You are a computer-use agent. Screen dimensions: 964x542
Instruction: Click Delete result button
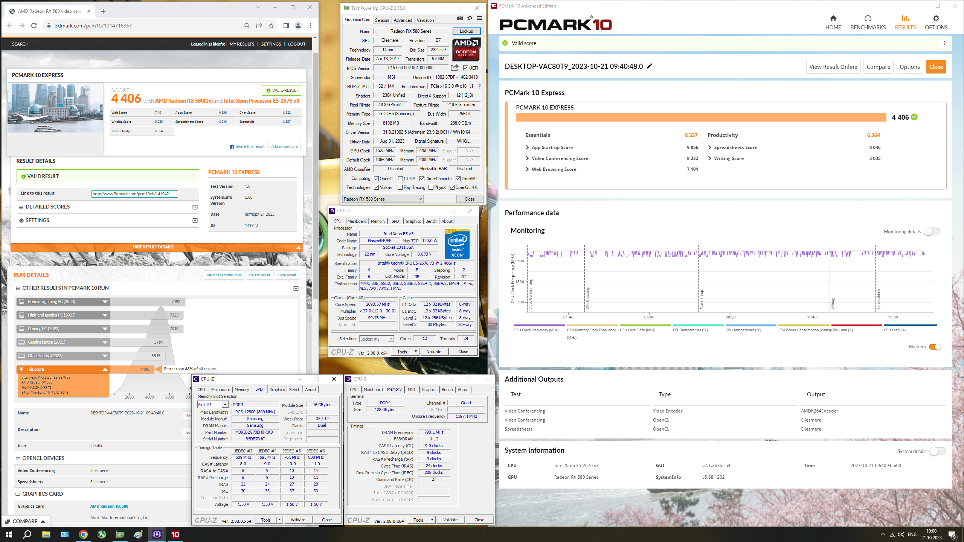[259, 275]
